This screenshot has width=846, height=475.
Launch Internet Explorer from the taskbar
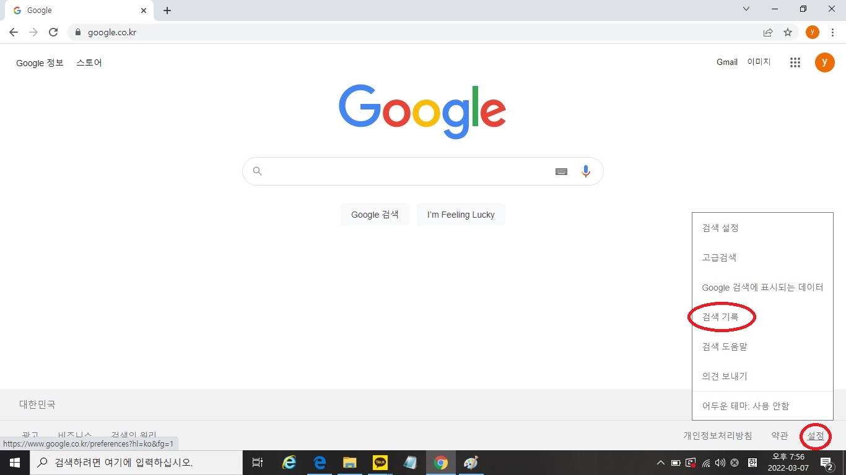tap(289, 462)
